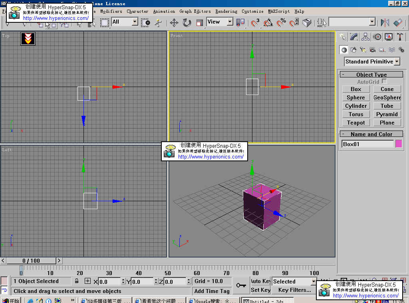Toggle Angle Snap
The width and height of the screenshot is (409, 303).
pyautogui.click(x=268, y=23)
